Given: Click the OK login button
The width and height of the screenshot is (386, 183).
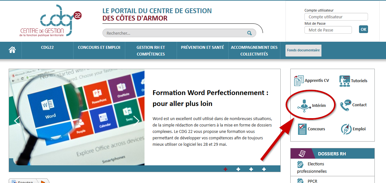Looking at the screenshot, I should pos(364,29).
